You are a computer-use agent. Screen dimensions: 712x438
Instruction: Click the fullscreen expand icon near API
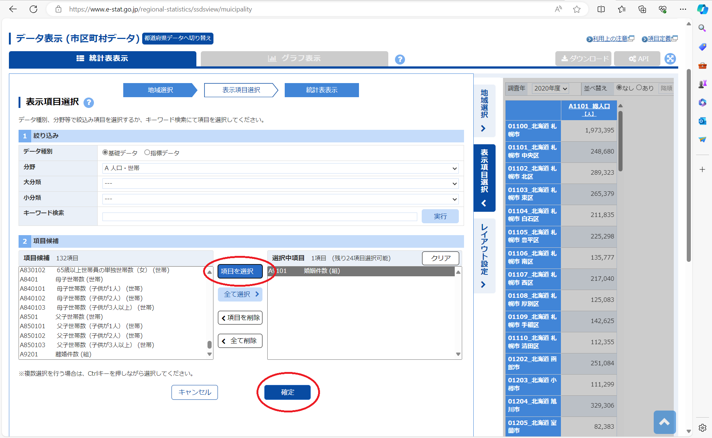point(670,59)
